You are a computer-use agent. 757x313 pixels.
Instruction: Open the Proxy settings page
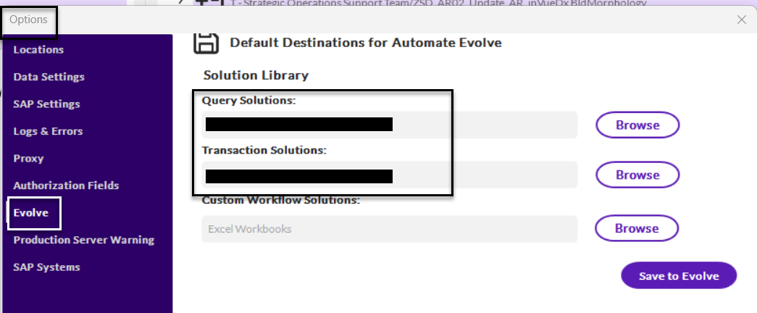[28, 159]
